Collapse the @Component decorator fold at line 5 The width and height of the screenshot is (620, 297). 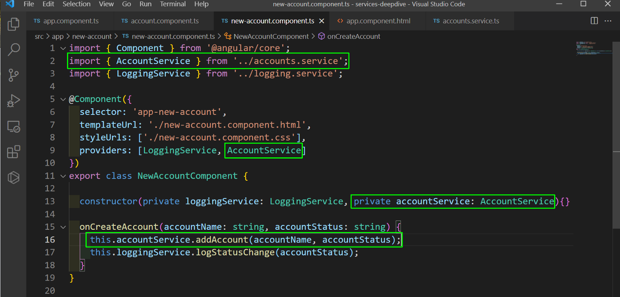63,99
